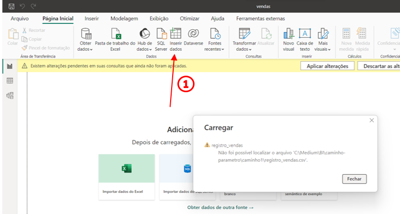This screenshot has width=400, height=214.
Task: Click the Descartar as alterações button
Action: click(379, 66)
